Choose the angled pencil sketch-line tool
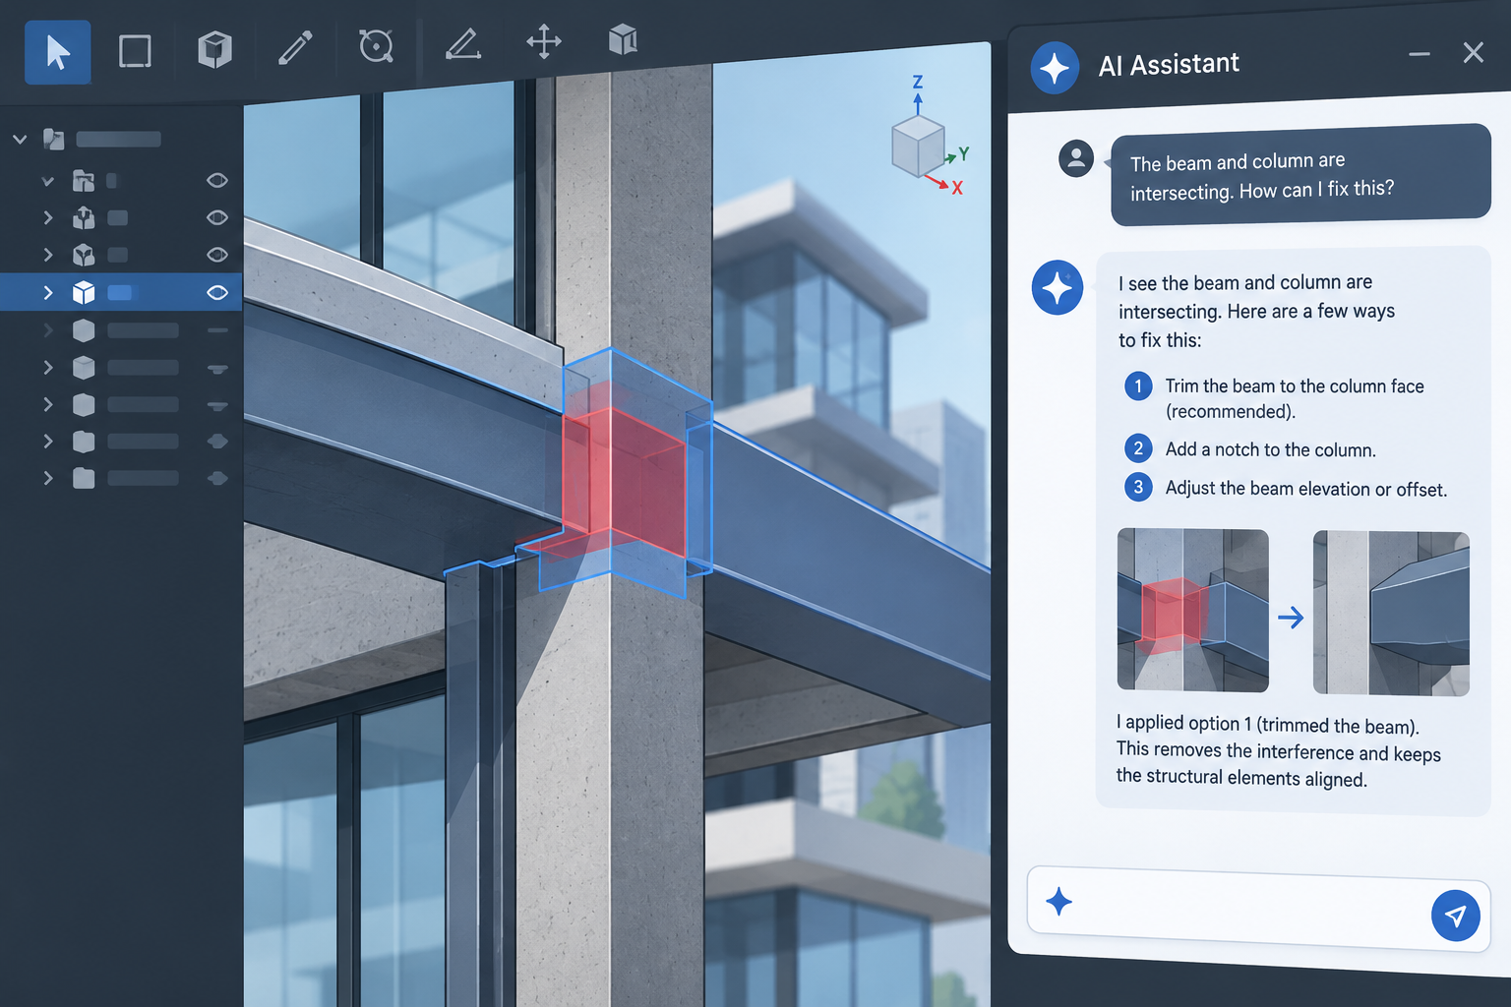 pyautogui.click(x=462, y=44)
